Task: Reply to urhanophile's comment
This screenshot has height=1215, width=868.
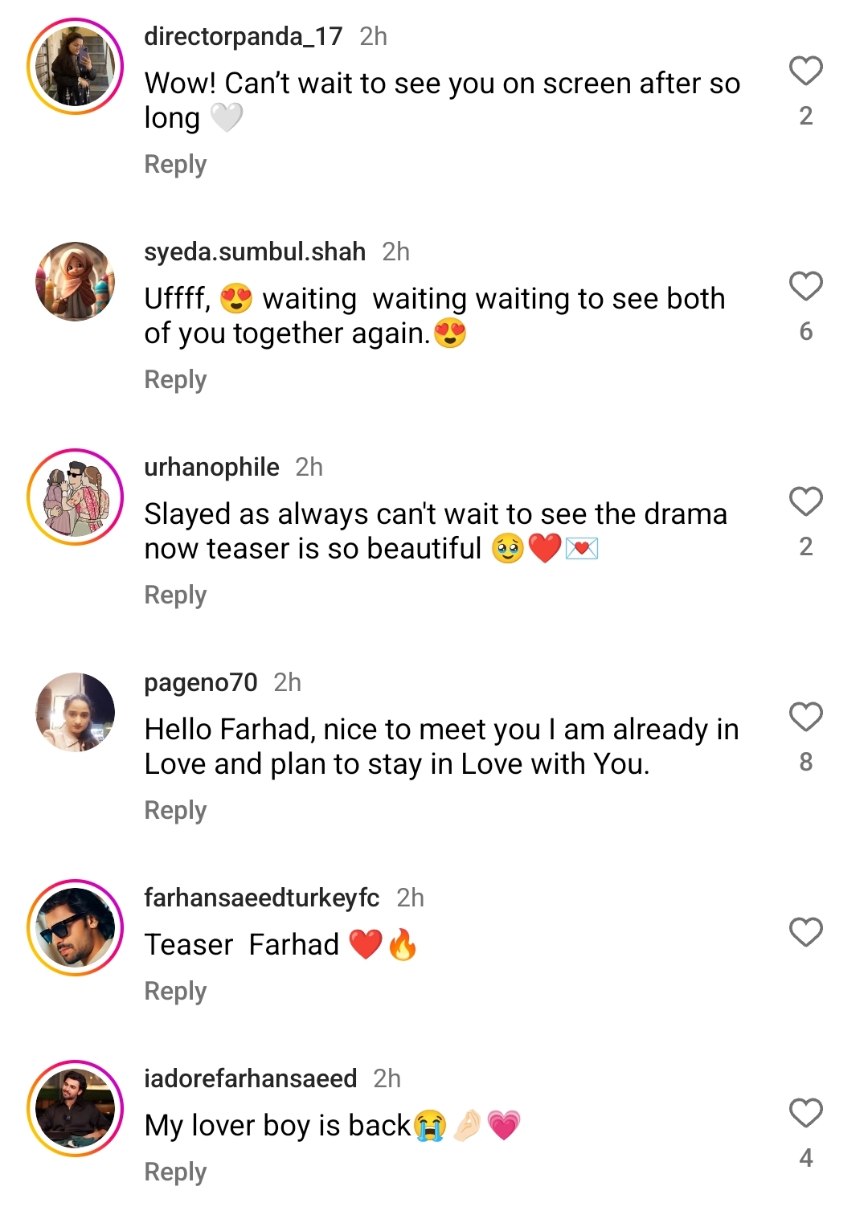Action: click(174, 595)
